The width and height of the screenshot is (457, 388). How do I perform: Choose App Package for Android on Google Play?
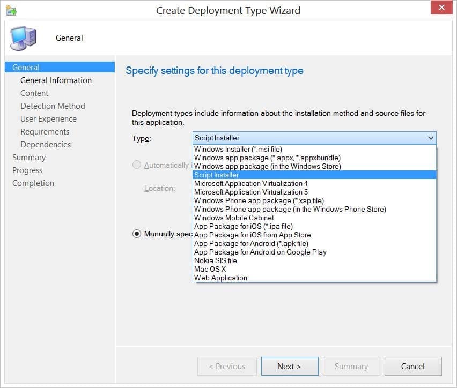click(x=260, y=252)
